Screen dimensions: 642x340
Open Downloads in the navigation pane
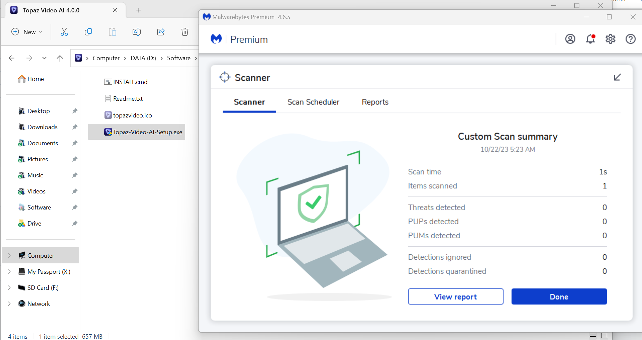point(38,127)
